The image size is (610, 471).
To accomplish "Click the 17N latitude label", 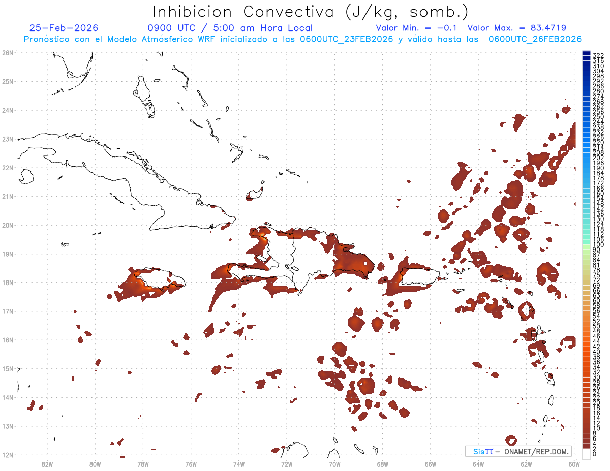I will coord(8,311).
